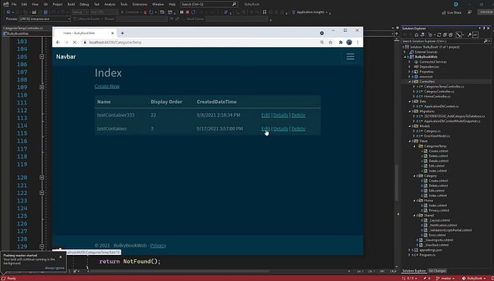Viewport: 494px width, 281px height.
Task: Collapse the Controllers folder
Action: pos(409,82)
